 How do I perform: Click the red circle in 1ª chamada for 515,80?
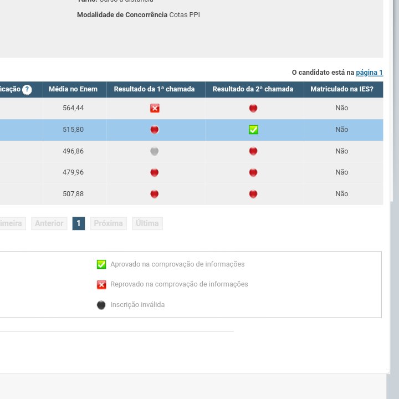155,130
